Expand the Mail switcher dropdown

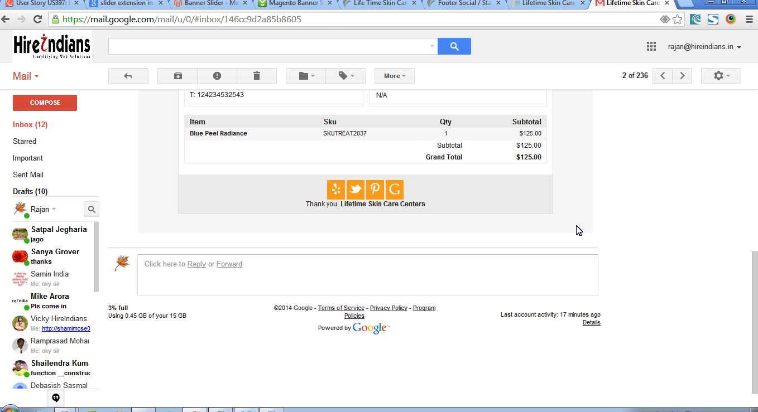26,76
